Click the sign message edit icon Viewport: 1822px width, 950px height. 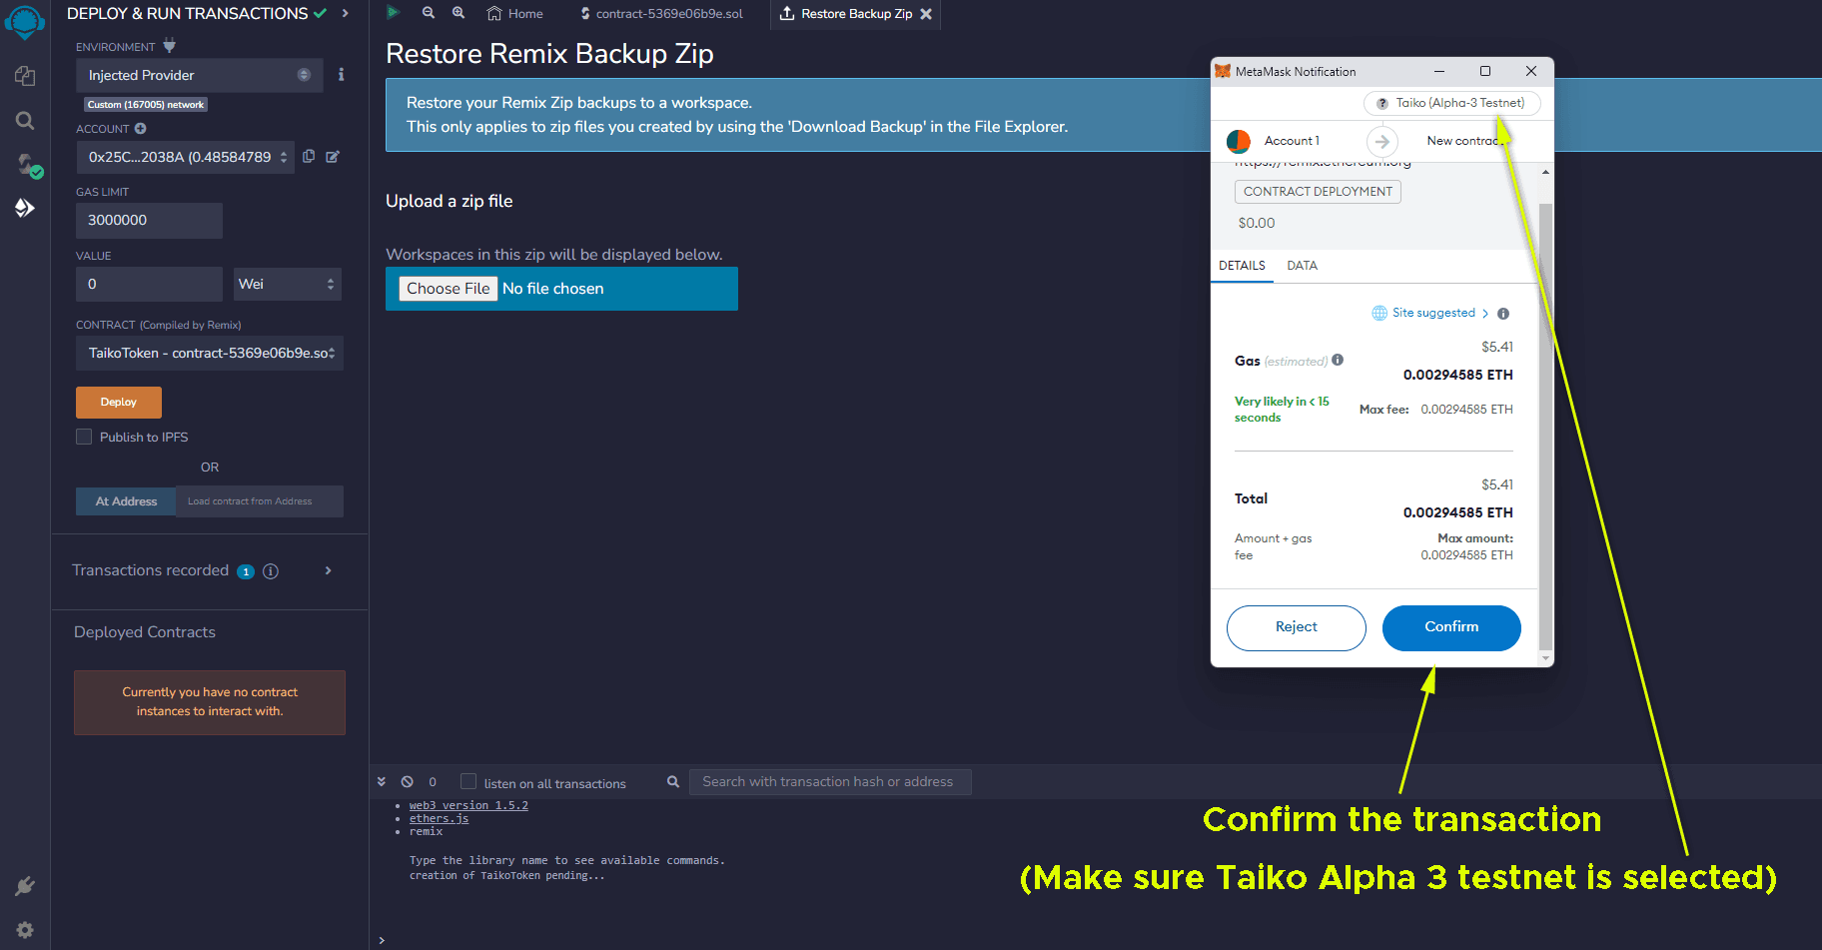[x=333, y=156]
